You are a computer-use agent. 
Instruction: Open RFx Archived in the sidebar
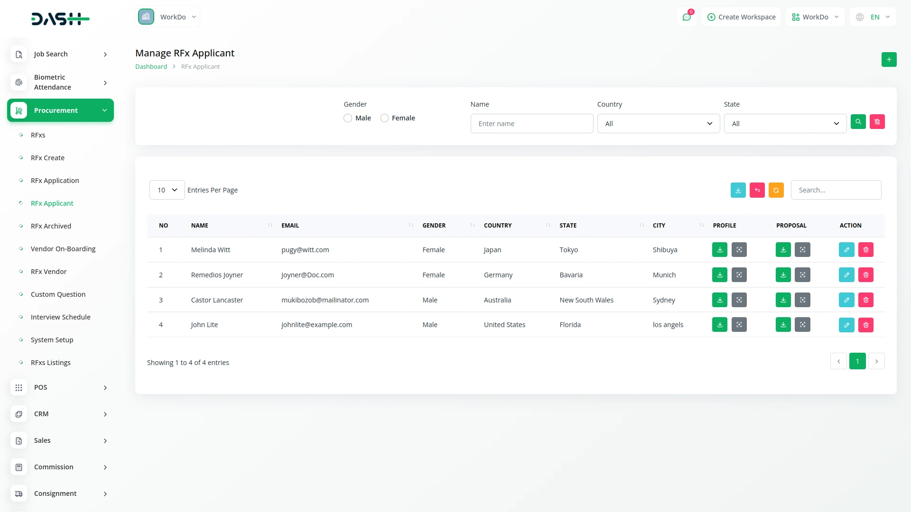tap(51, 226)
